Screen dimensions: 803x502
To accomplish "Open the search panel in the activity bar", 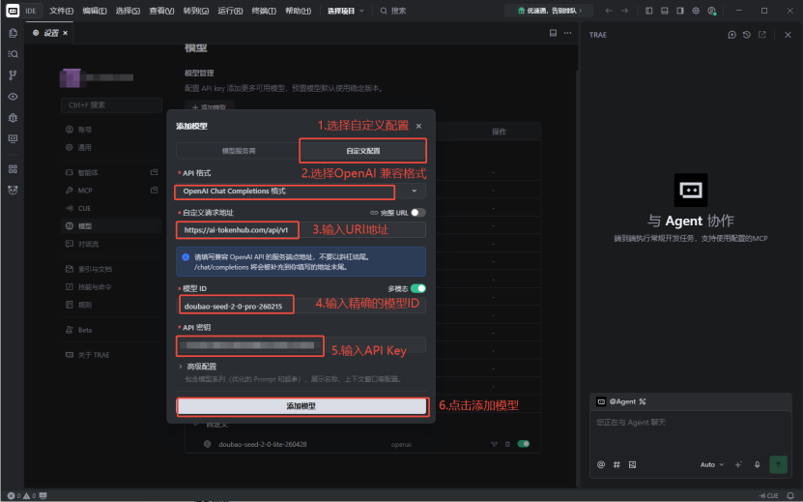I will click(x=13, y=54).
